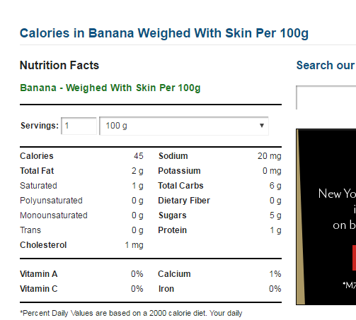356x320 pixels.
Task: Click the Banana Weighed With Skin heading
Action: tap(110, 88)
